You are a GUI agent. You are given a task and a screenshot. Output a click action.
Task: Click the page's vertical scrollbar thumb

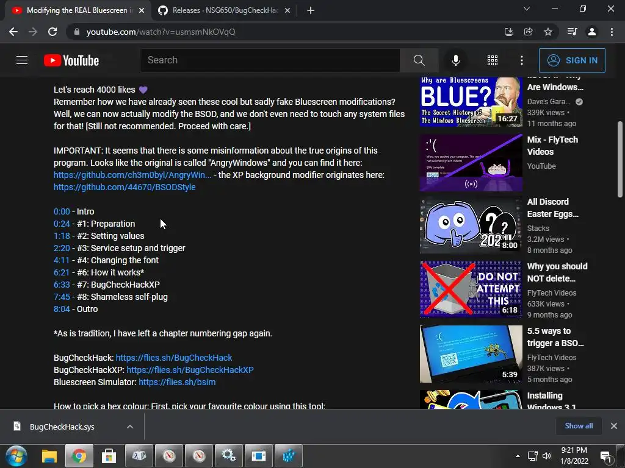coord(620,159)
